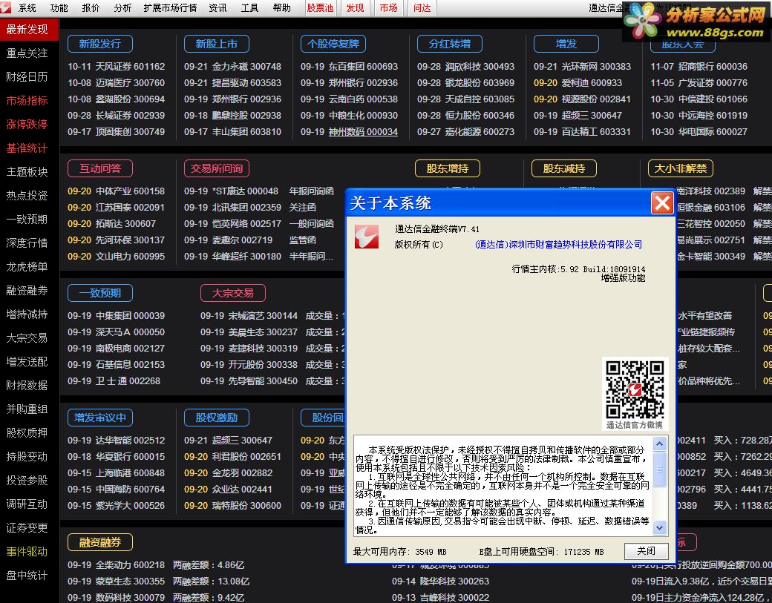Open the 系统 menu
The height and width of the screenshot is (603, 772).
click(27, 8)
